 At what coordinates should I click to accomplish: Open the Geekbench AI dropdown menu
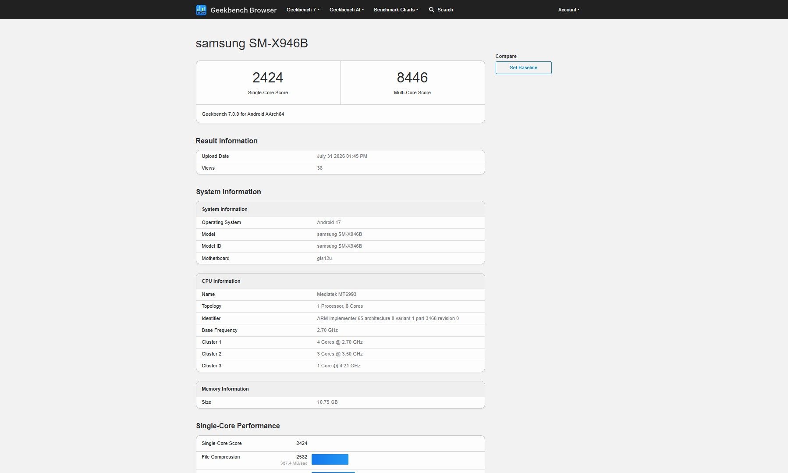[347, 10]
